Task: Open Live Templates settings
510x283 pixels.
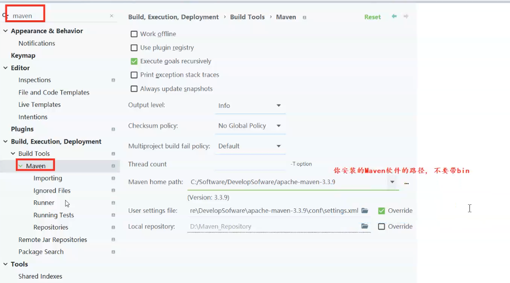Action: point(40,105)
